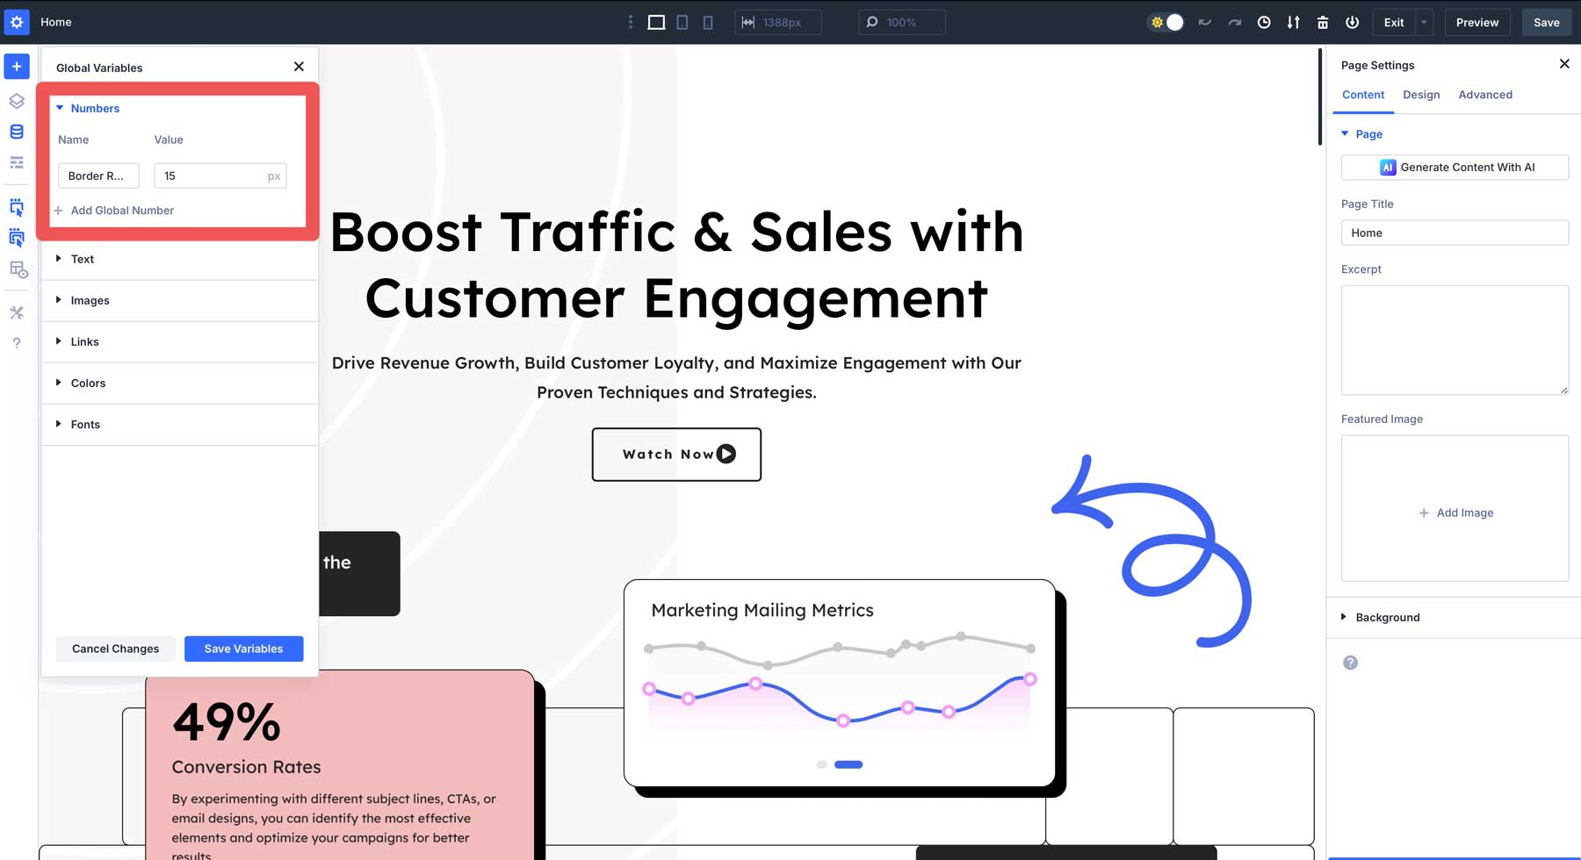Switch to phone preview mode
1581x860 pixels.
[707, 22]
